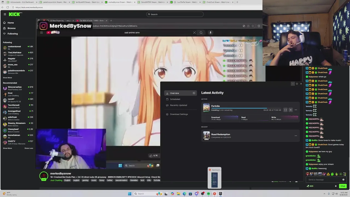Click the gaming stream tag

pos(85,180)
